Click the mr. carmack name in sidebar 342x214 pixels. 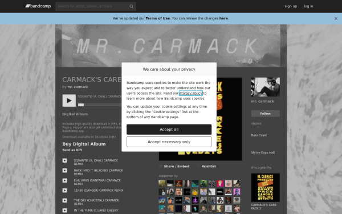tap(262, 102)
